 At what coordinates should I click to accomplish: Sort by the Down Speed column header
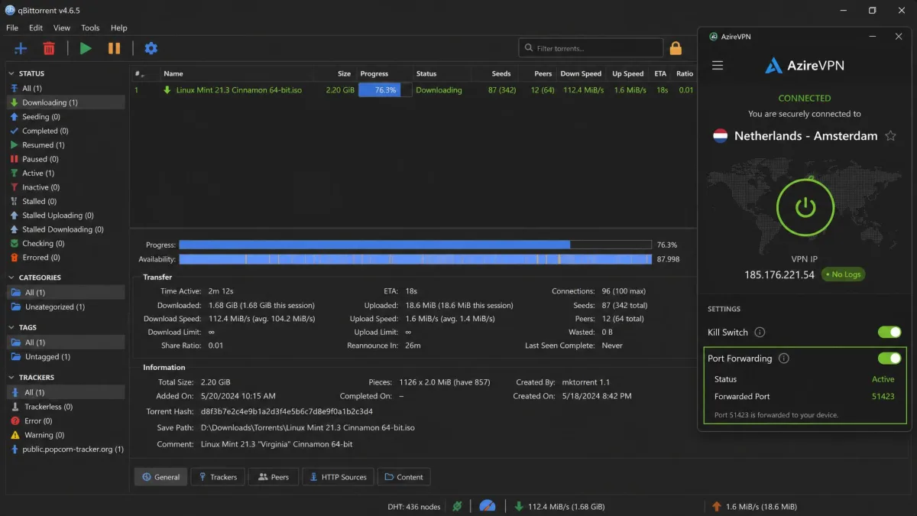581,74
